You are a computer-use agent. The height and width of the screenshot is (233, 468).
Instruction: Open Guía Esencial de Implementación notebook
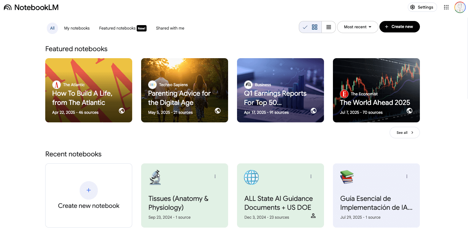tap(376, 195)
